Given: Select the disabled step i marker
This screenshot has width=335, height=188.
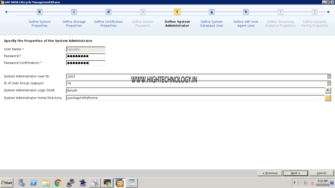Looking at the screenshot, I should click(x=280, y=12).
